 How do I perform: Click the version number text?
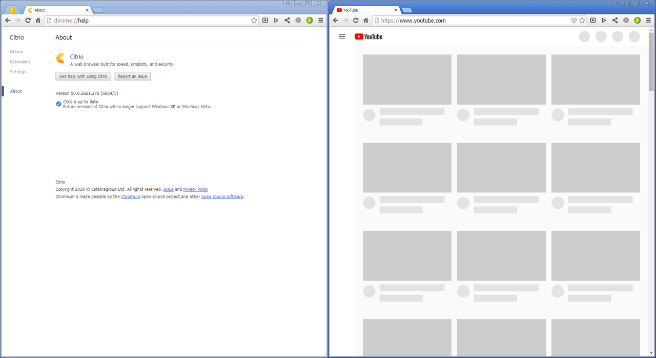coord(87,93)
